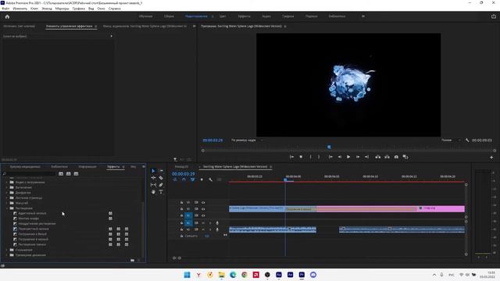Expand the Видео с погружением folder
This screenshot has width=500, height=281.
pyautogui.click(x=7, y=182)
